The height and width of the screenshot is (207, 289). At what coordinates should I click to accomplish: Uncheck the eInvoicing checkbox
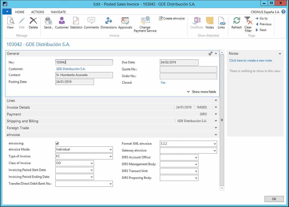tap(57, 143)
